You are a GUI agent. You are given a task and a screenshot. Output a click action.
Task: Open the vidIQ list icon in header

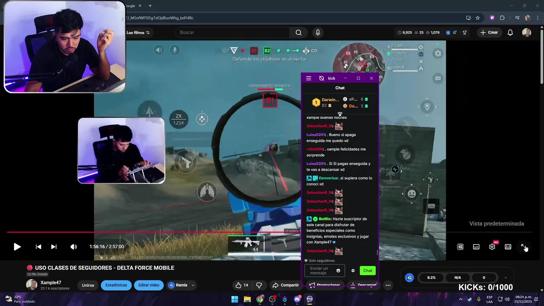point(455,33)
